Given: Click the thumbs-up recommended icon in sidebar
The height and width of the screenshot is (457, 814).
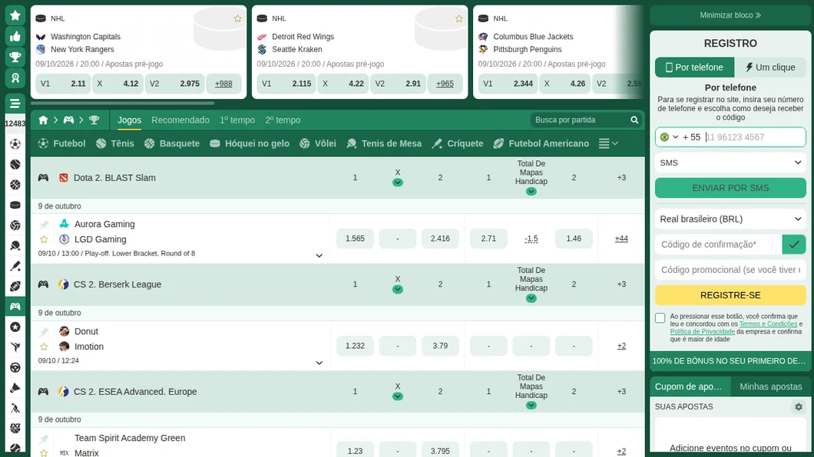Looking at the screenshot, I should coord(15,36).
